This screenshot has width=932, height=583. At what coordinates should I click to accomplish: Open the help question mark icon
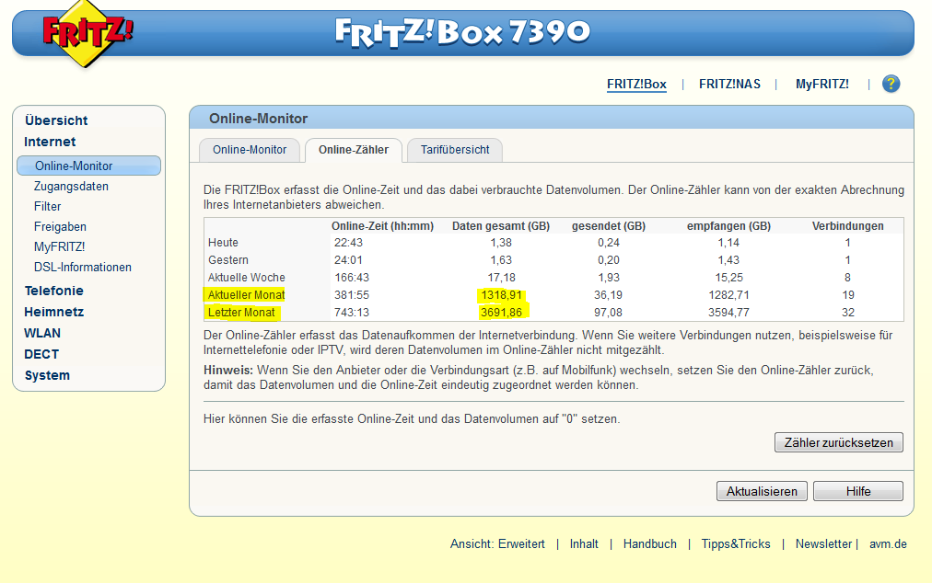point(891,84)
